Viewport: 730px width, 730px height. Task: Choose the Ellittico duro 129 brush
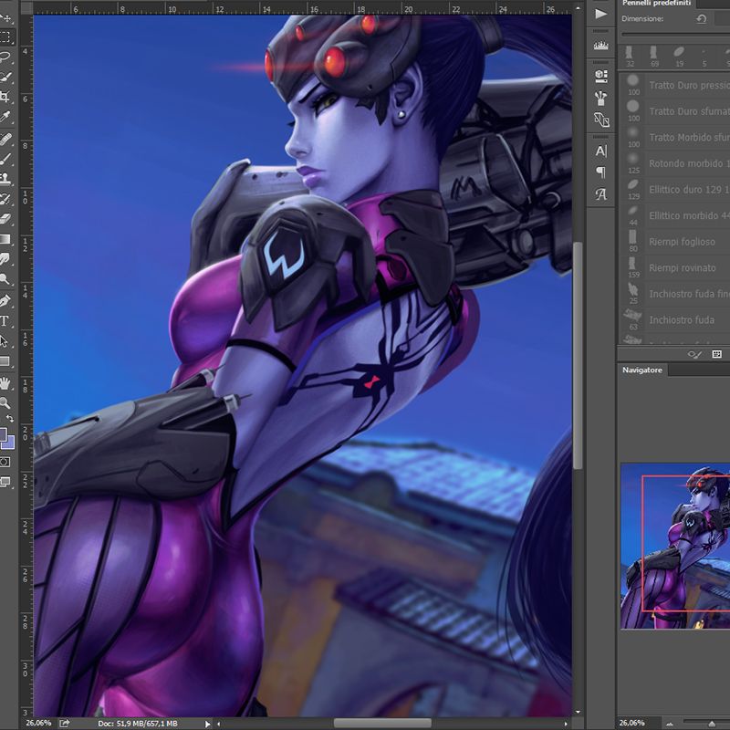(675, 190)
